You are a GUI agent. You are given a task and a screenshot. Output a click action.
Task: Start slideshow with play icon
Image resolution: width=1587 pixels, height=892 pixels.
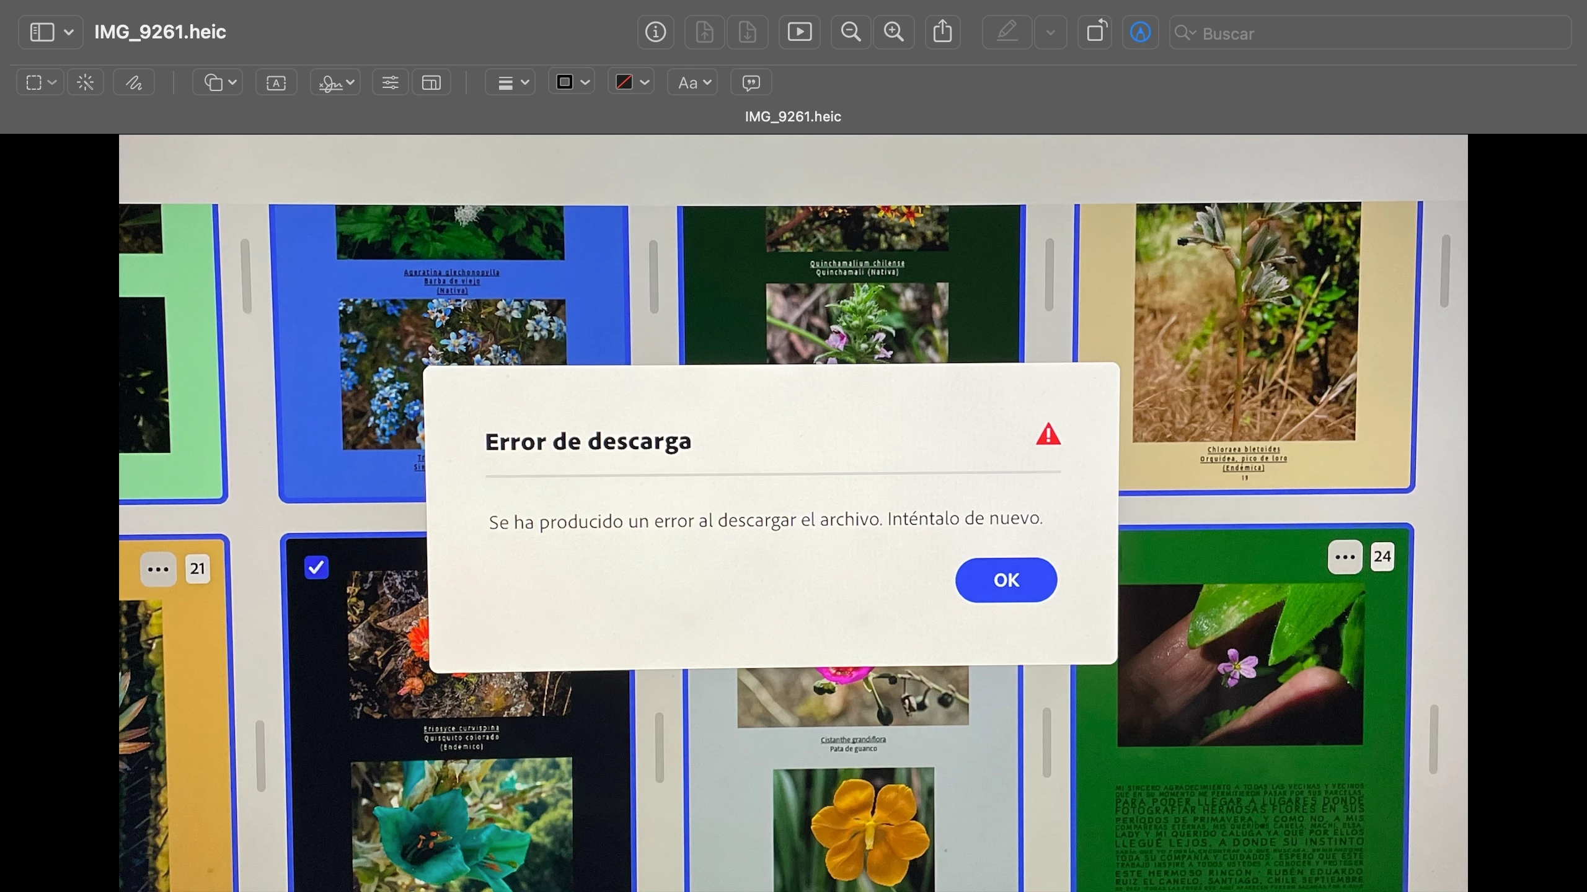point(799,32)
